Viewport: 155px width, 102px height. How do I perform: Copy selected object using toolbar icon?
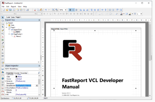click(38, 10)
